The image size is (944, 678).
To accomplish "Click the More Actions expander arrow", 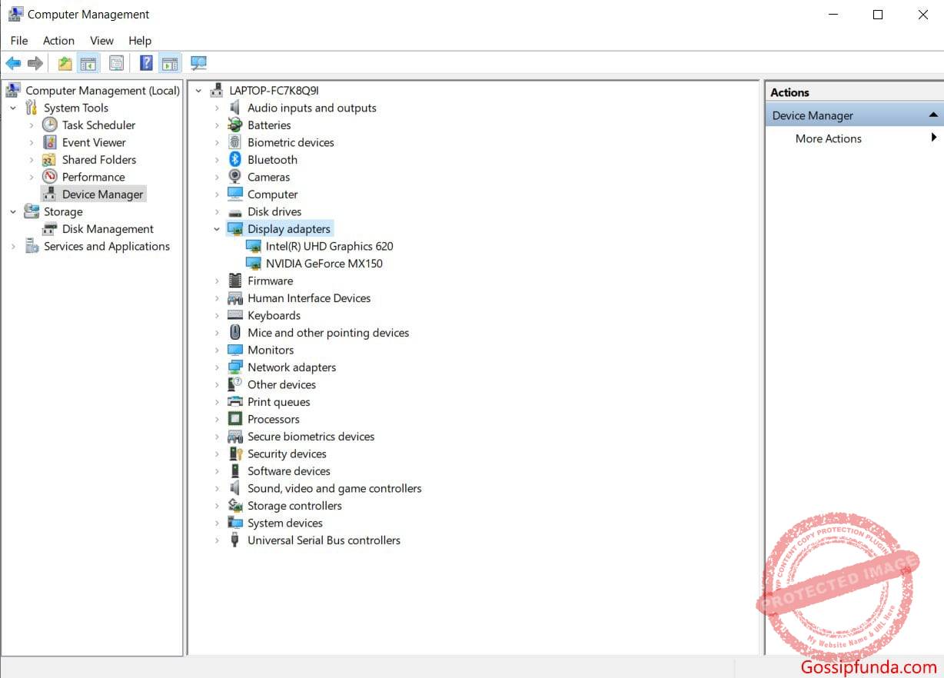I will [x=933, y=138].
